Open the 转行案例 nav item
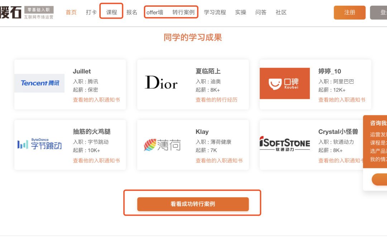Image resolution: width=387 pixels, height=239 pixels. pos(183,12)
